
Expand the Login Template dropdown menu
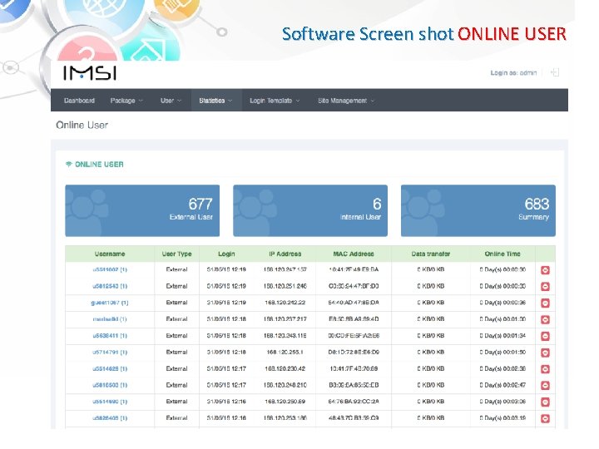click(275, 101)
